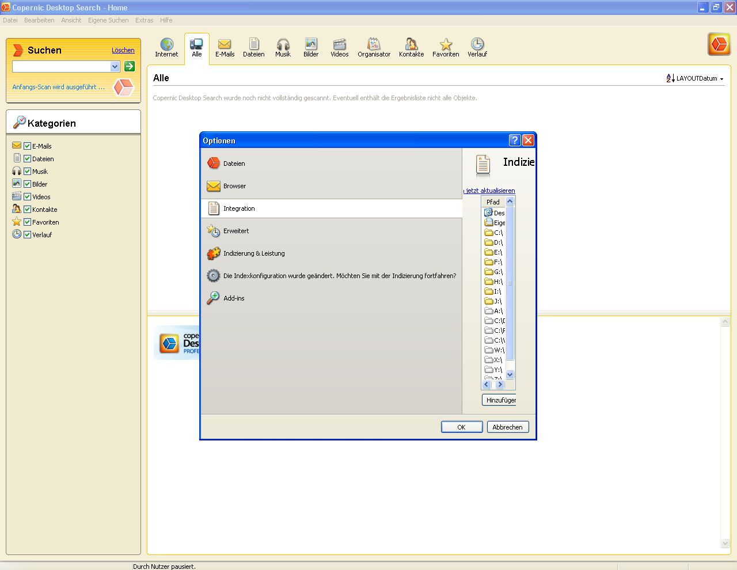The image size is (737, 570).
Task: Select the Alle search tab
Action: (x=197, y=47)
